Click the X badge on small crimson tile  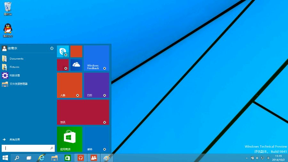coord(66,68)
